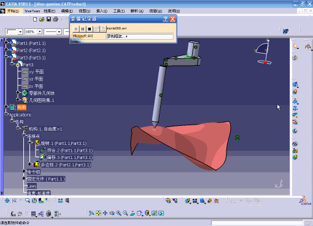Screen dimensions: 313x226
Task: Click the file icon beside movie000.avi
Action: pyautogui.click(x=103, y=29)
